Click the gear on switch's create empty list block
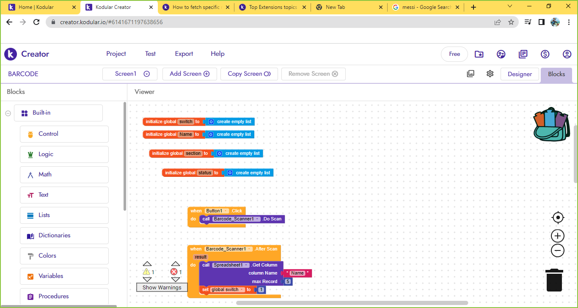The height and width of the screenshot is (308, 578). pyautogui.click(x=211, y=122)
